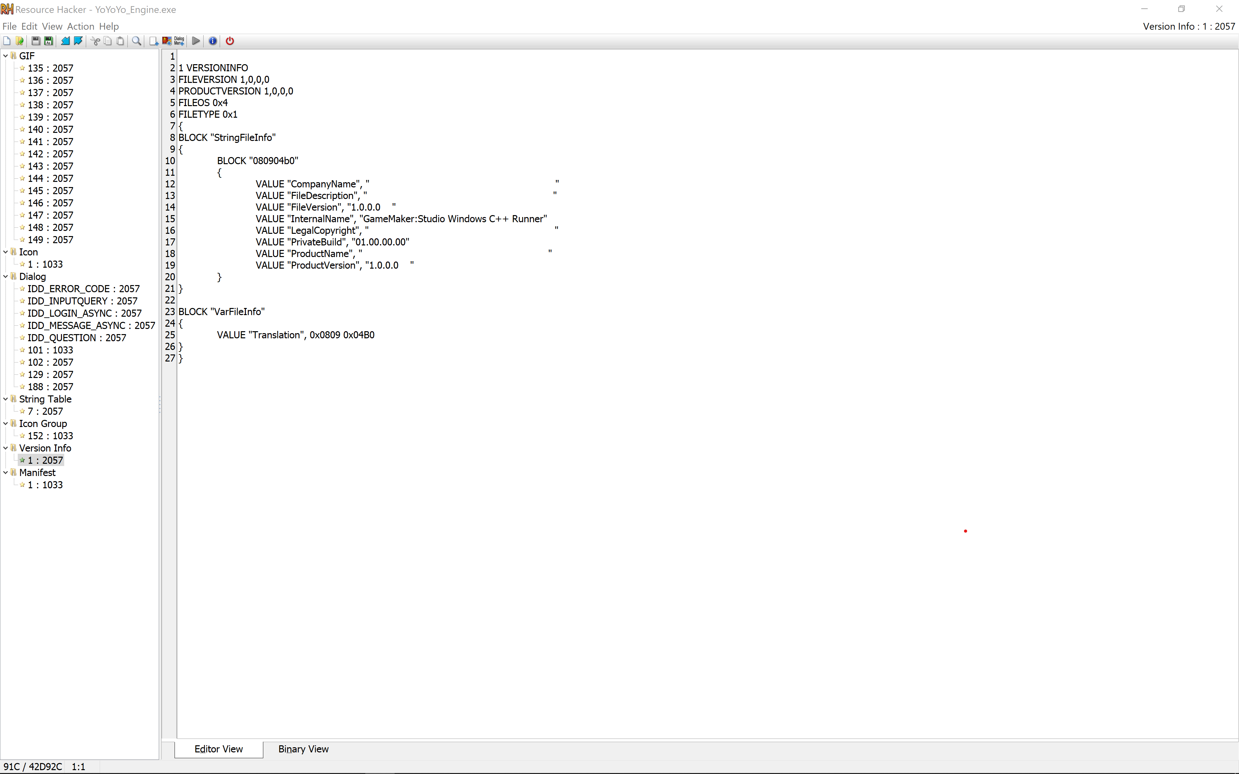
Task: Click the Add image resource icon
Action: pyautogui.click(x=167, y=41)
